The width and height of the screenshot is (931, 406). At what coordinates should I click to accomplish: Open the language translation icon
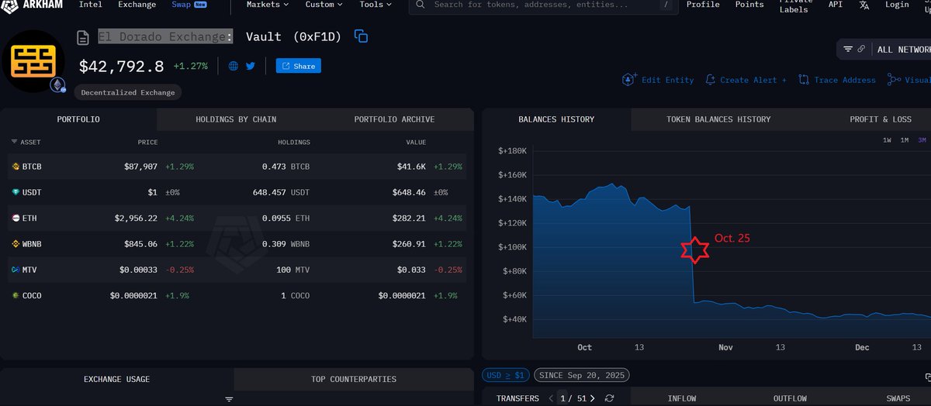click(864, 5)
